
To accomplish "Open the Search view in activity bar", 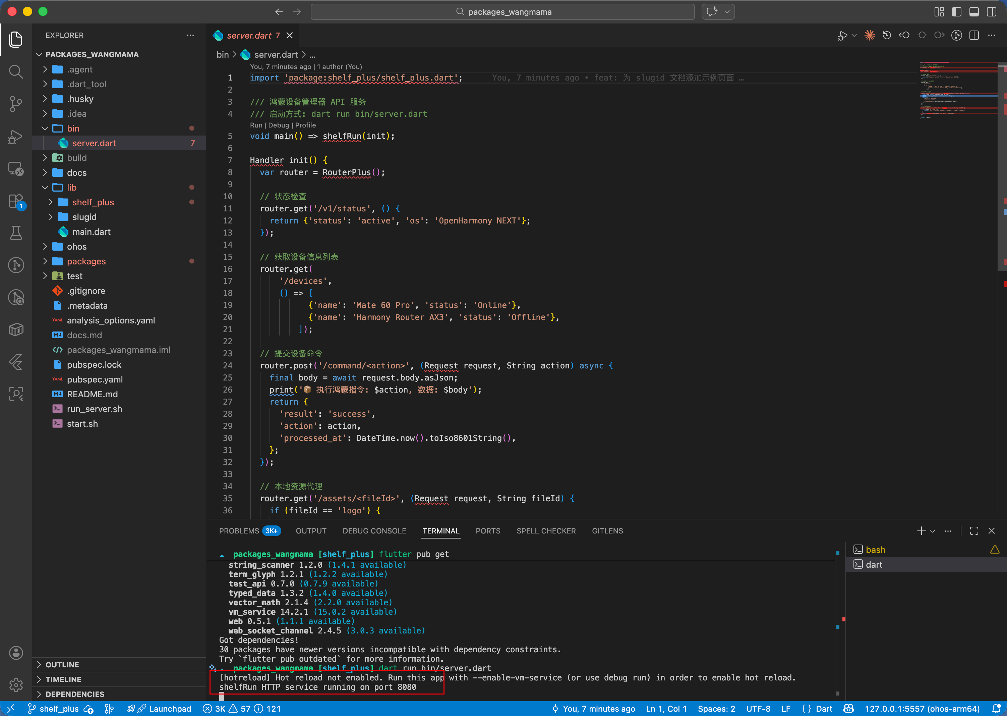I will (x=16, y=71).
